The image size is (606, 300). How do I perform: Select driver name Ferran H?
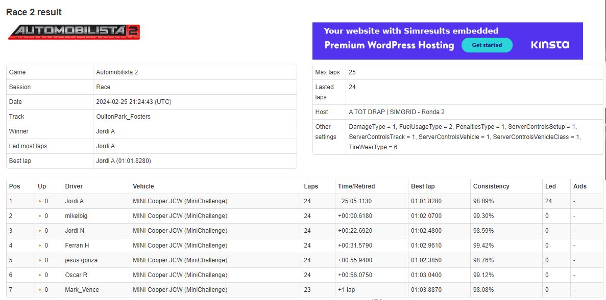tap(77, 245)
